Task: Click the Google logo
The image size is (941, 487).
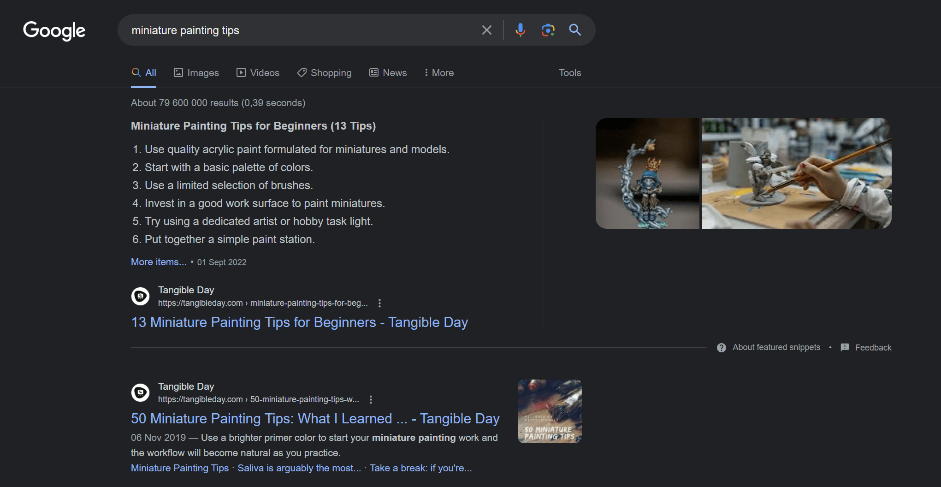Action: pyautogui.click(x=54, y=30)
